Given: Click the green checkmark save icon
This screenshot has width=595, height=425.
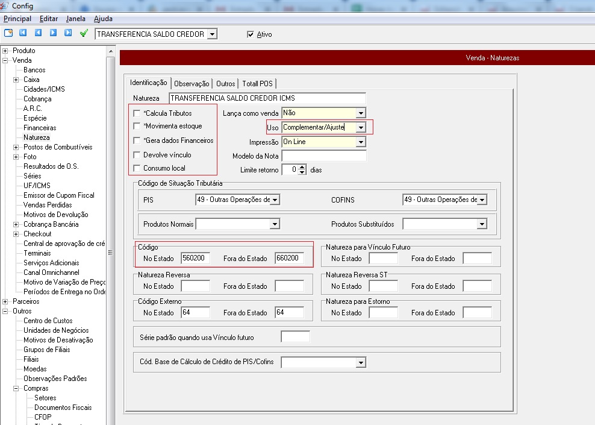Looking at the screenshot, I should [84, 33].
